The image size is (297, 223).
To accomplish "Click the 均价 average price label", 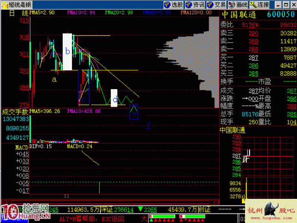I will tap(265, 91).
